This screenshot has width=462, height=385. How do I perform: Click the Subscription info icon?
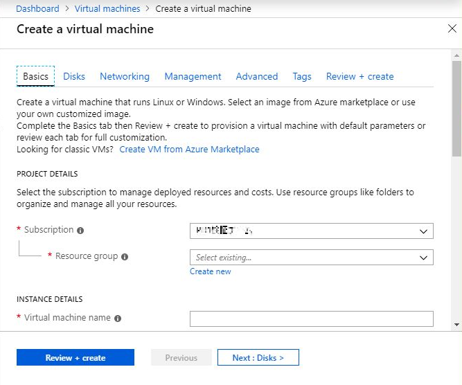tap(80, 231)
